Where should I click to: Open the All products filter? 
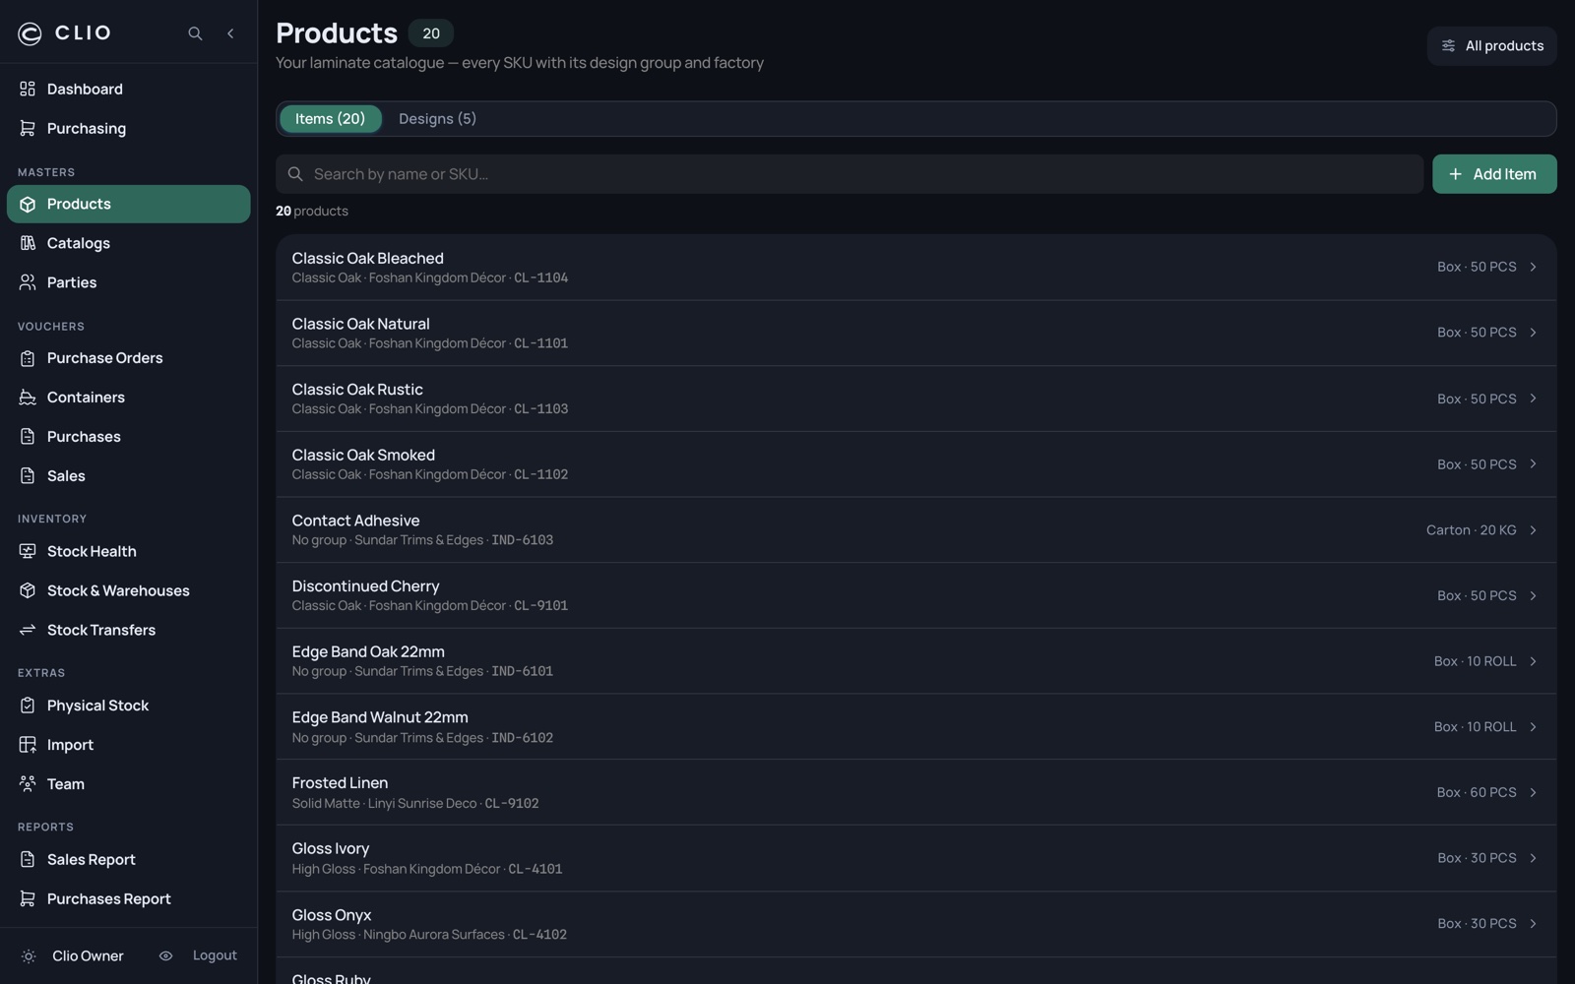[x=1491, y=46]
